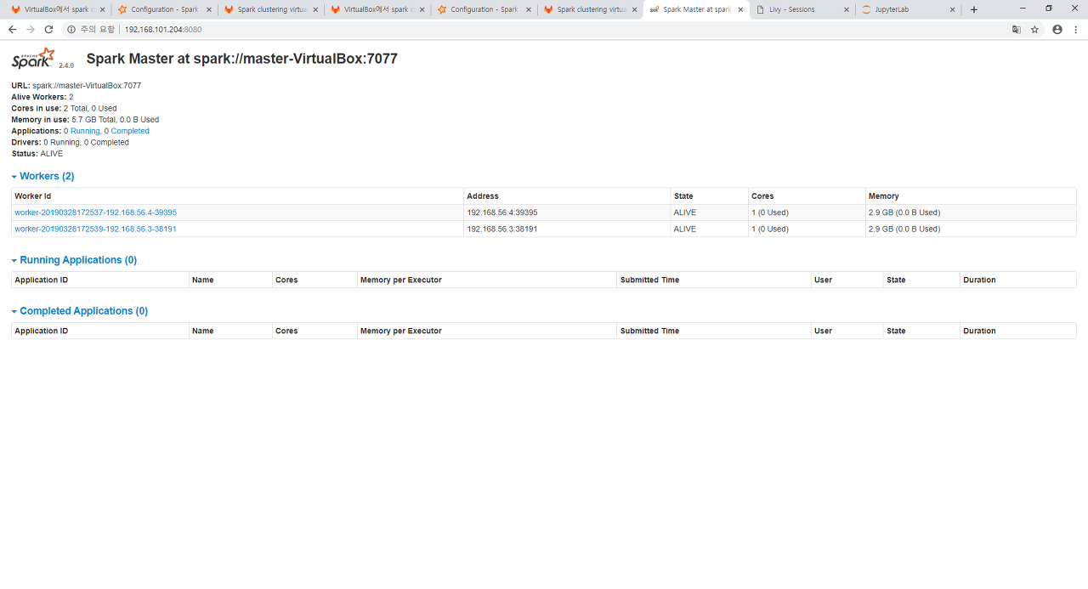Select the 'Spark Master at spark://master-VirtualBox:7077' heading
Screen dimensions: 1088x589
click(x=242, y=59)
